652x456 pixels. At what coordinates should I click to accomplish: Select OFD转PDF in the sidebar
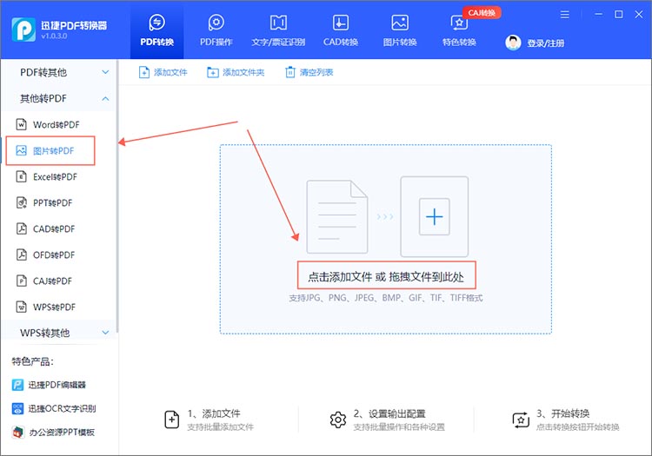(x=54, y=255)
